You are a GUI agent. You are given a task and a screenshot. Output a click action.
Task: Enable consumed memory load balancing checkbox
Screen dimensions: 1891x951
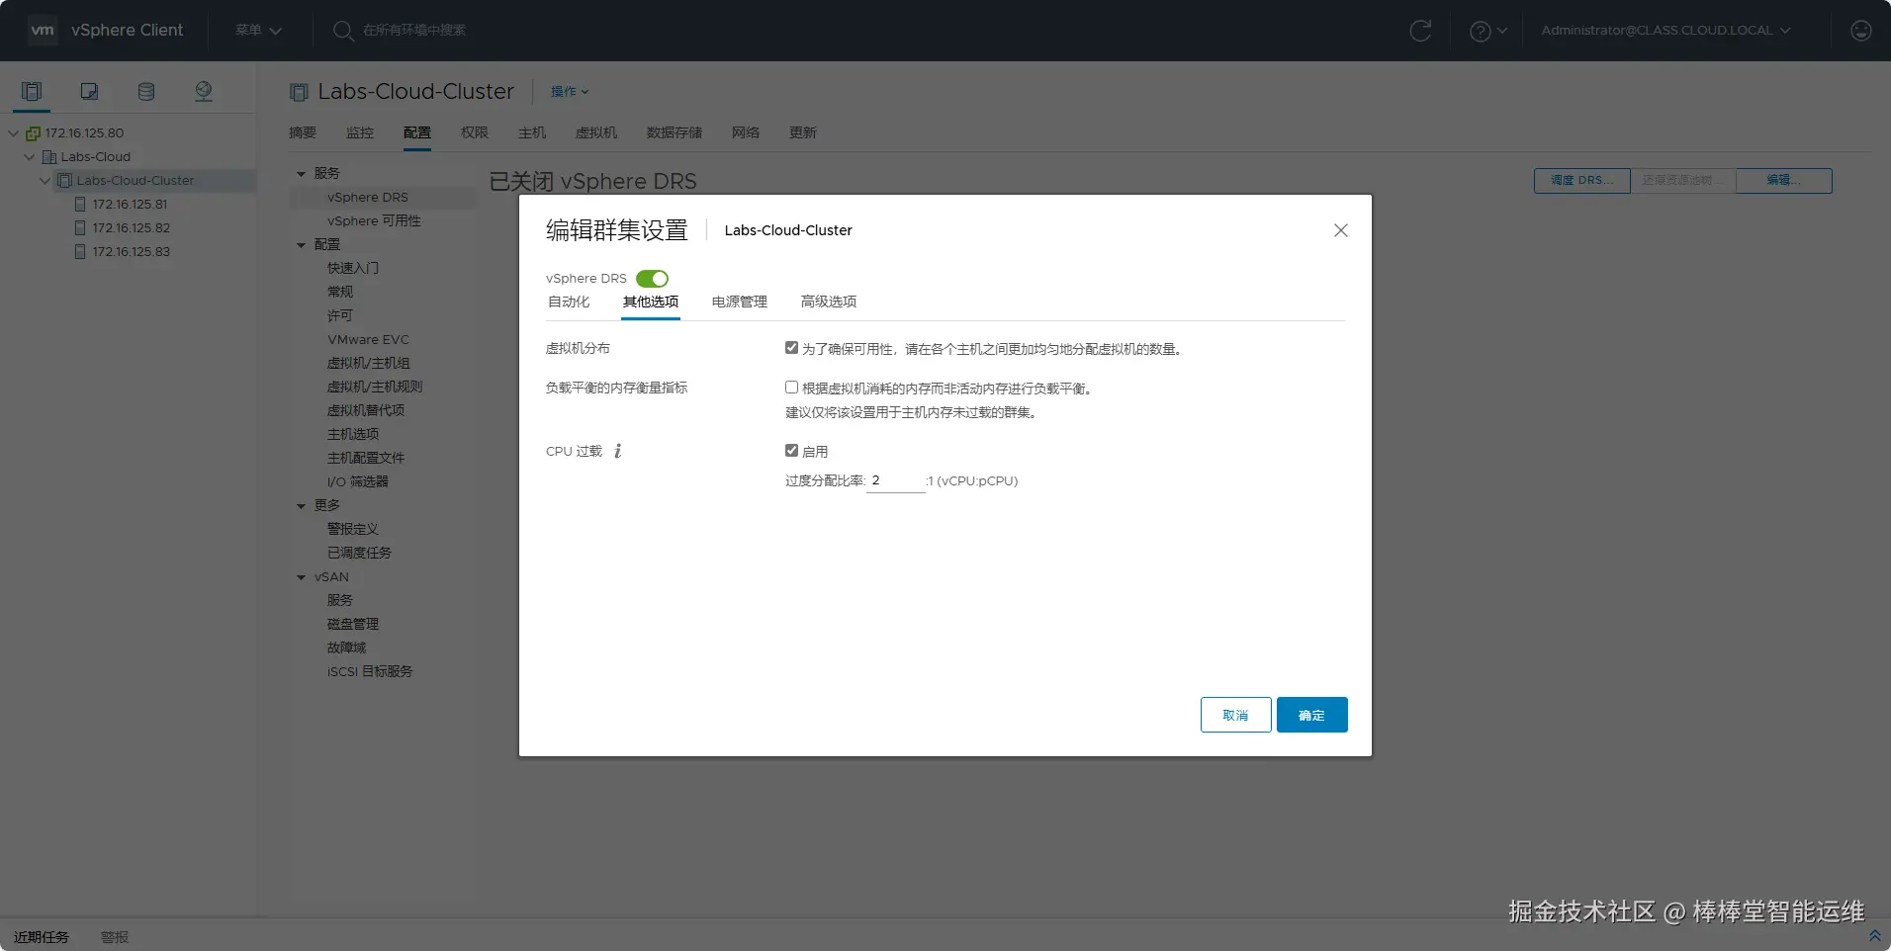(x=791, y=388)
